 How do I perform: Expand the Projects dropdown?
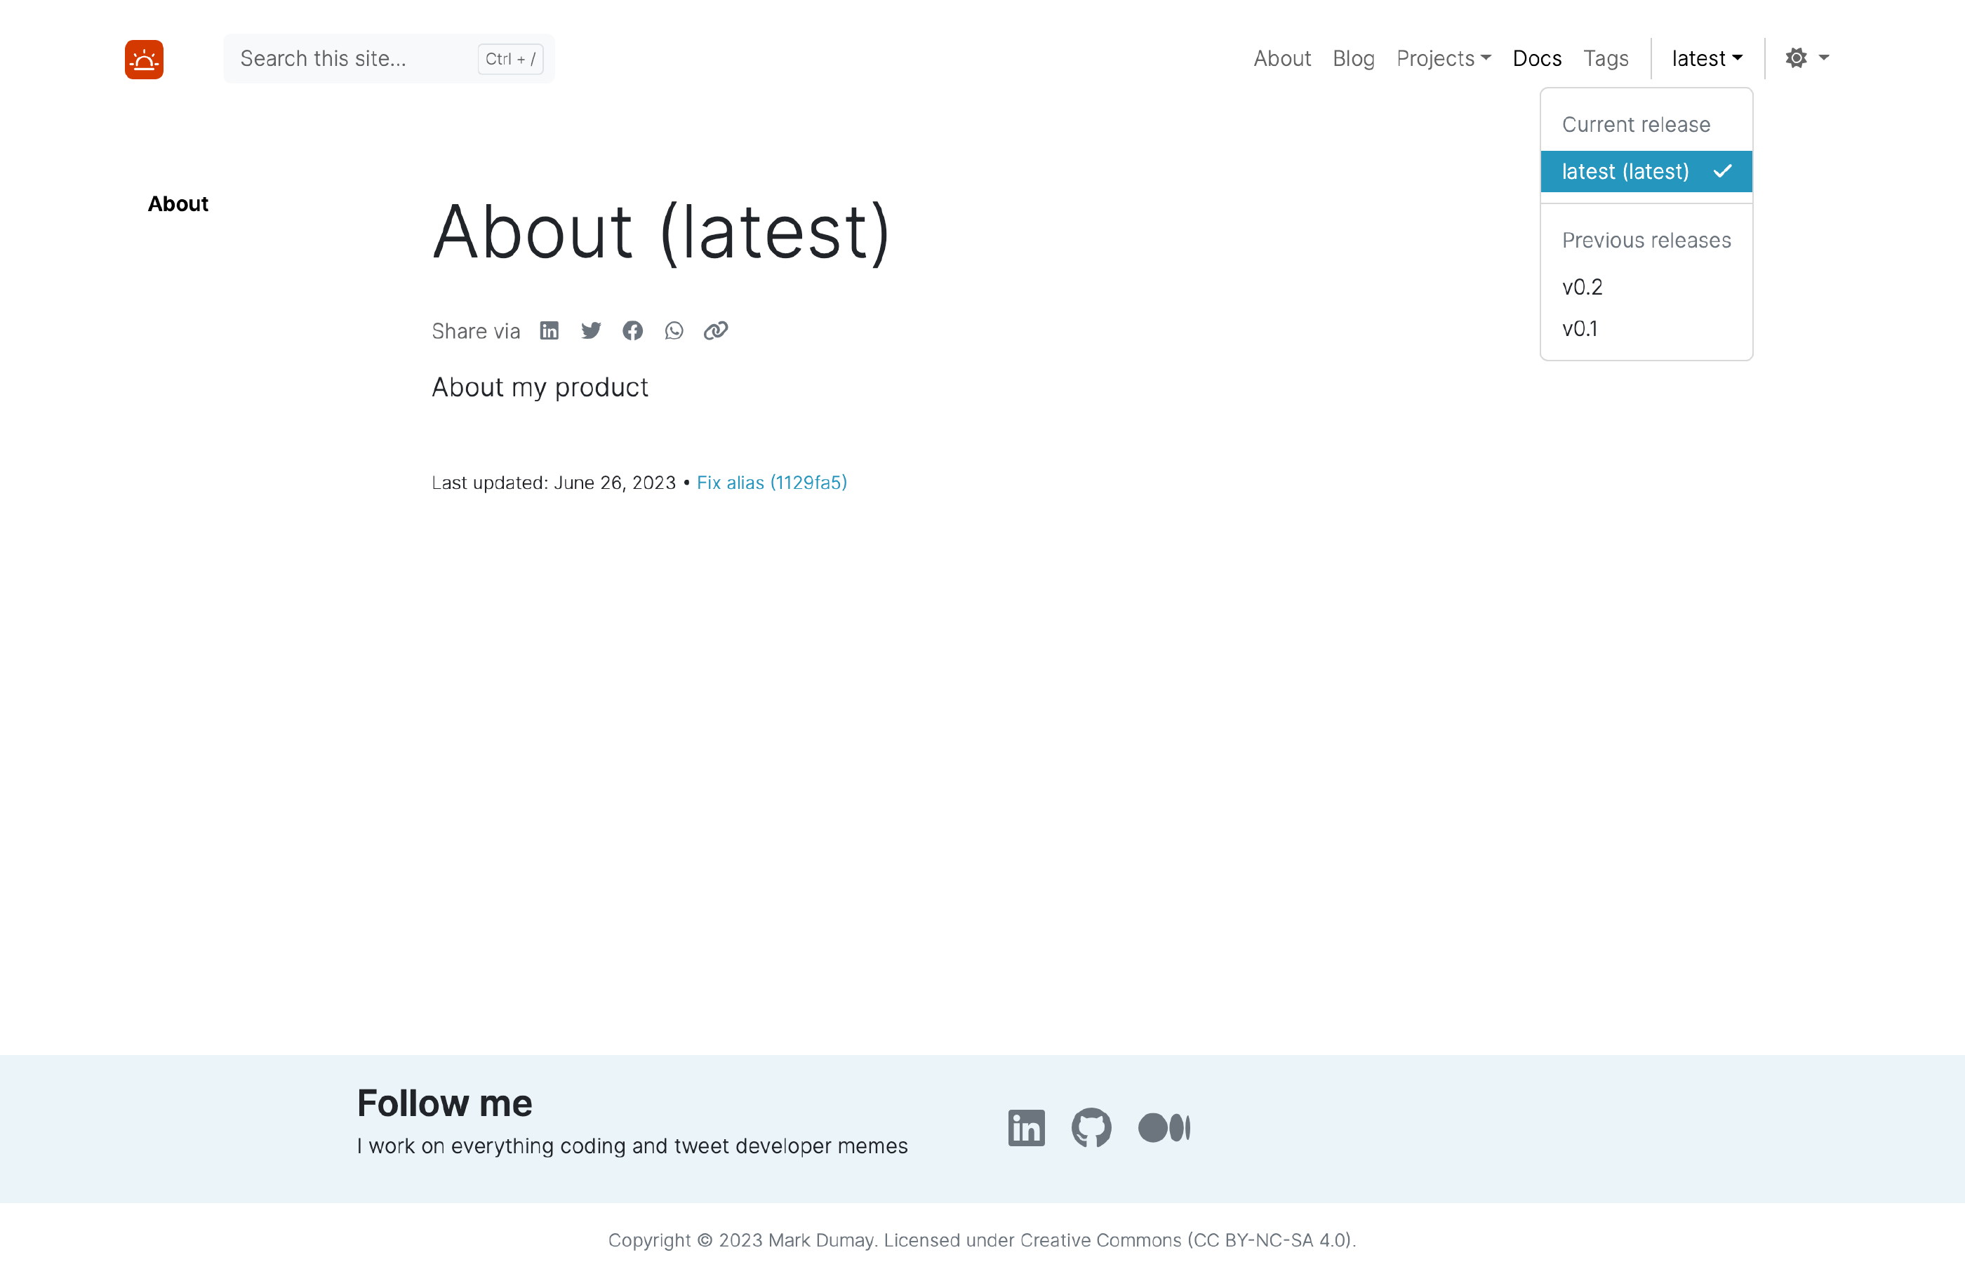(x=1443, y=58)
